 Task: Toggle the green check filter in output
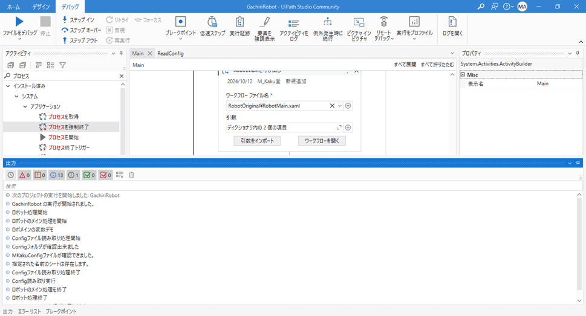(89, 175)
